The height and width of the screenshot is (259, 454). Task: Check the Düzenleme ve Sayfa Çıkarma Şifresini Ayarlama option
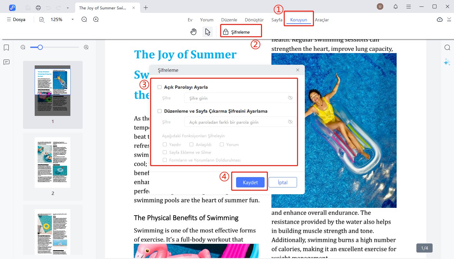[159, 111]
